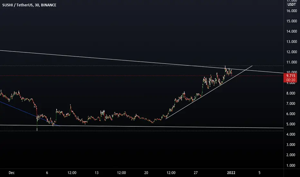Image resolution: width=300 pixels, height=177 pixels.
Task: Click the 15.000 price axis label
Action: pos(292,21)
